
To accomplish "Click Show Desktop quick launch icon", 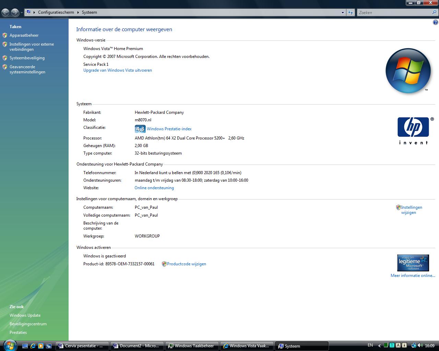I will click(25, 346).
